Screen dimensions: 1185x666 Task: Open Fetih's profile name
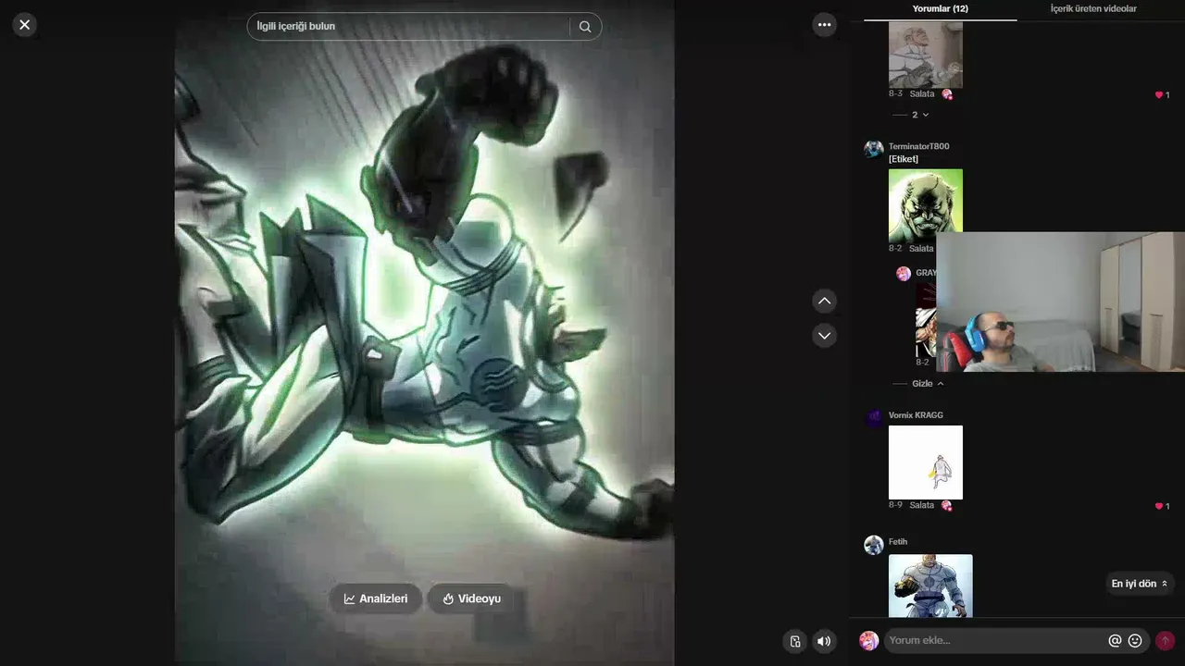coord(898,542)
